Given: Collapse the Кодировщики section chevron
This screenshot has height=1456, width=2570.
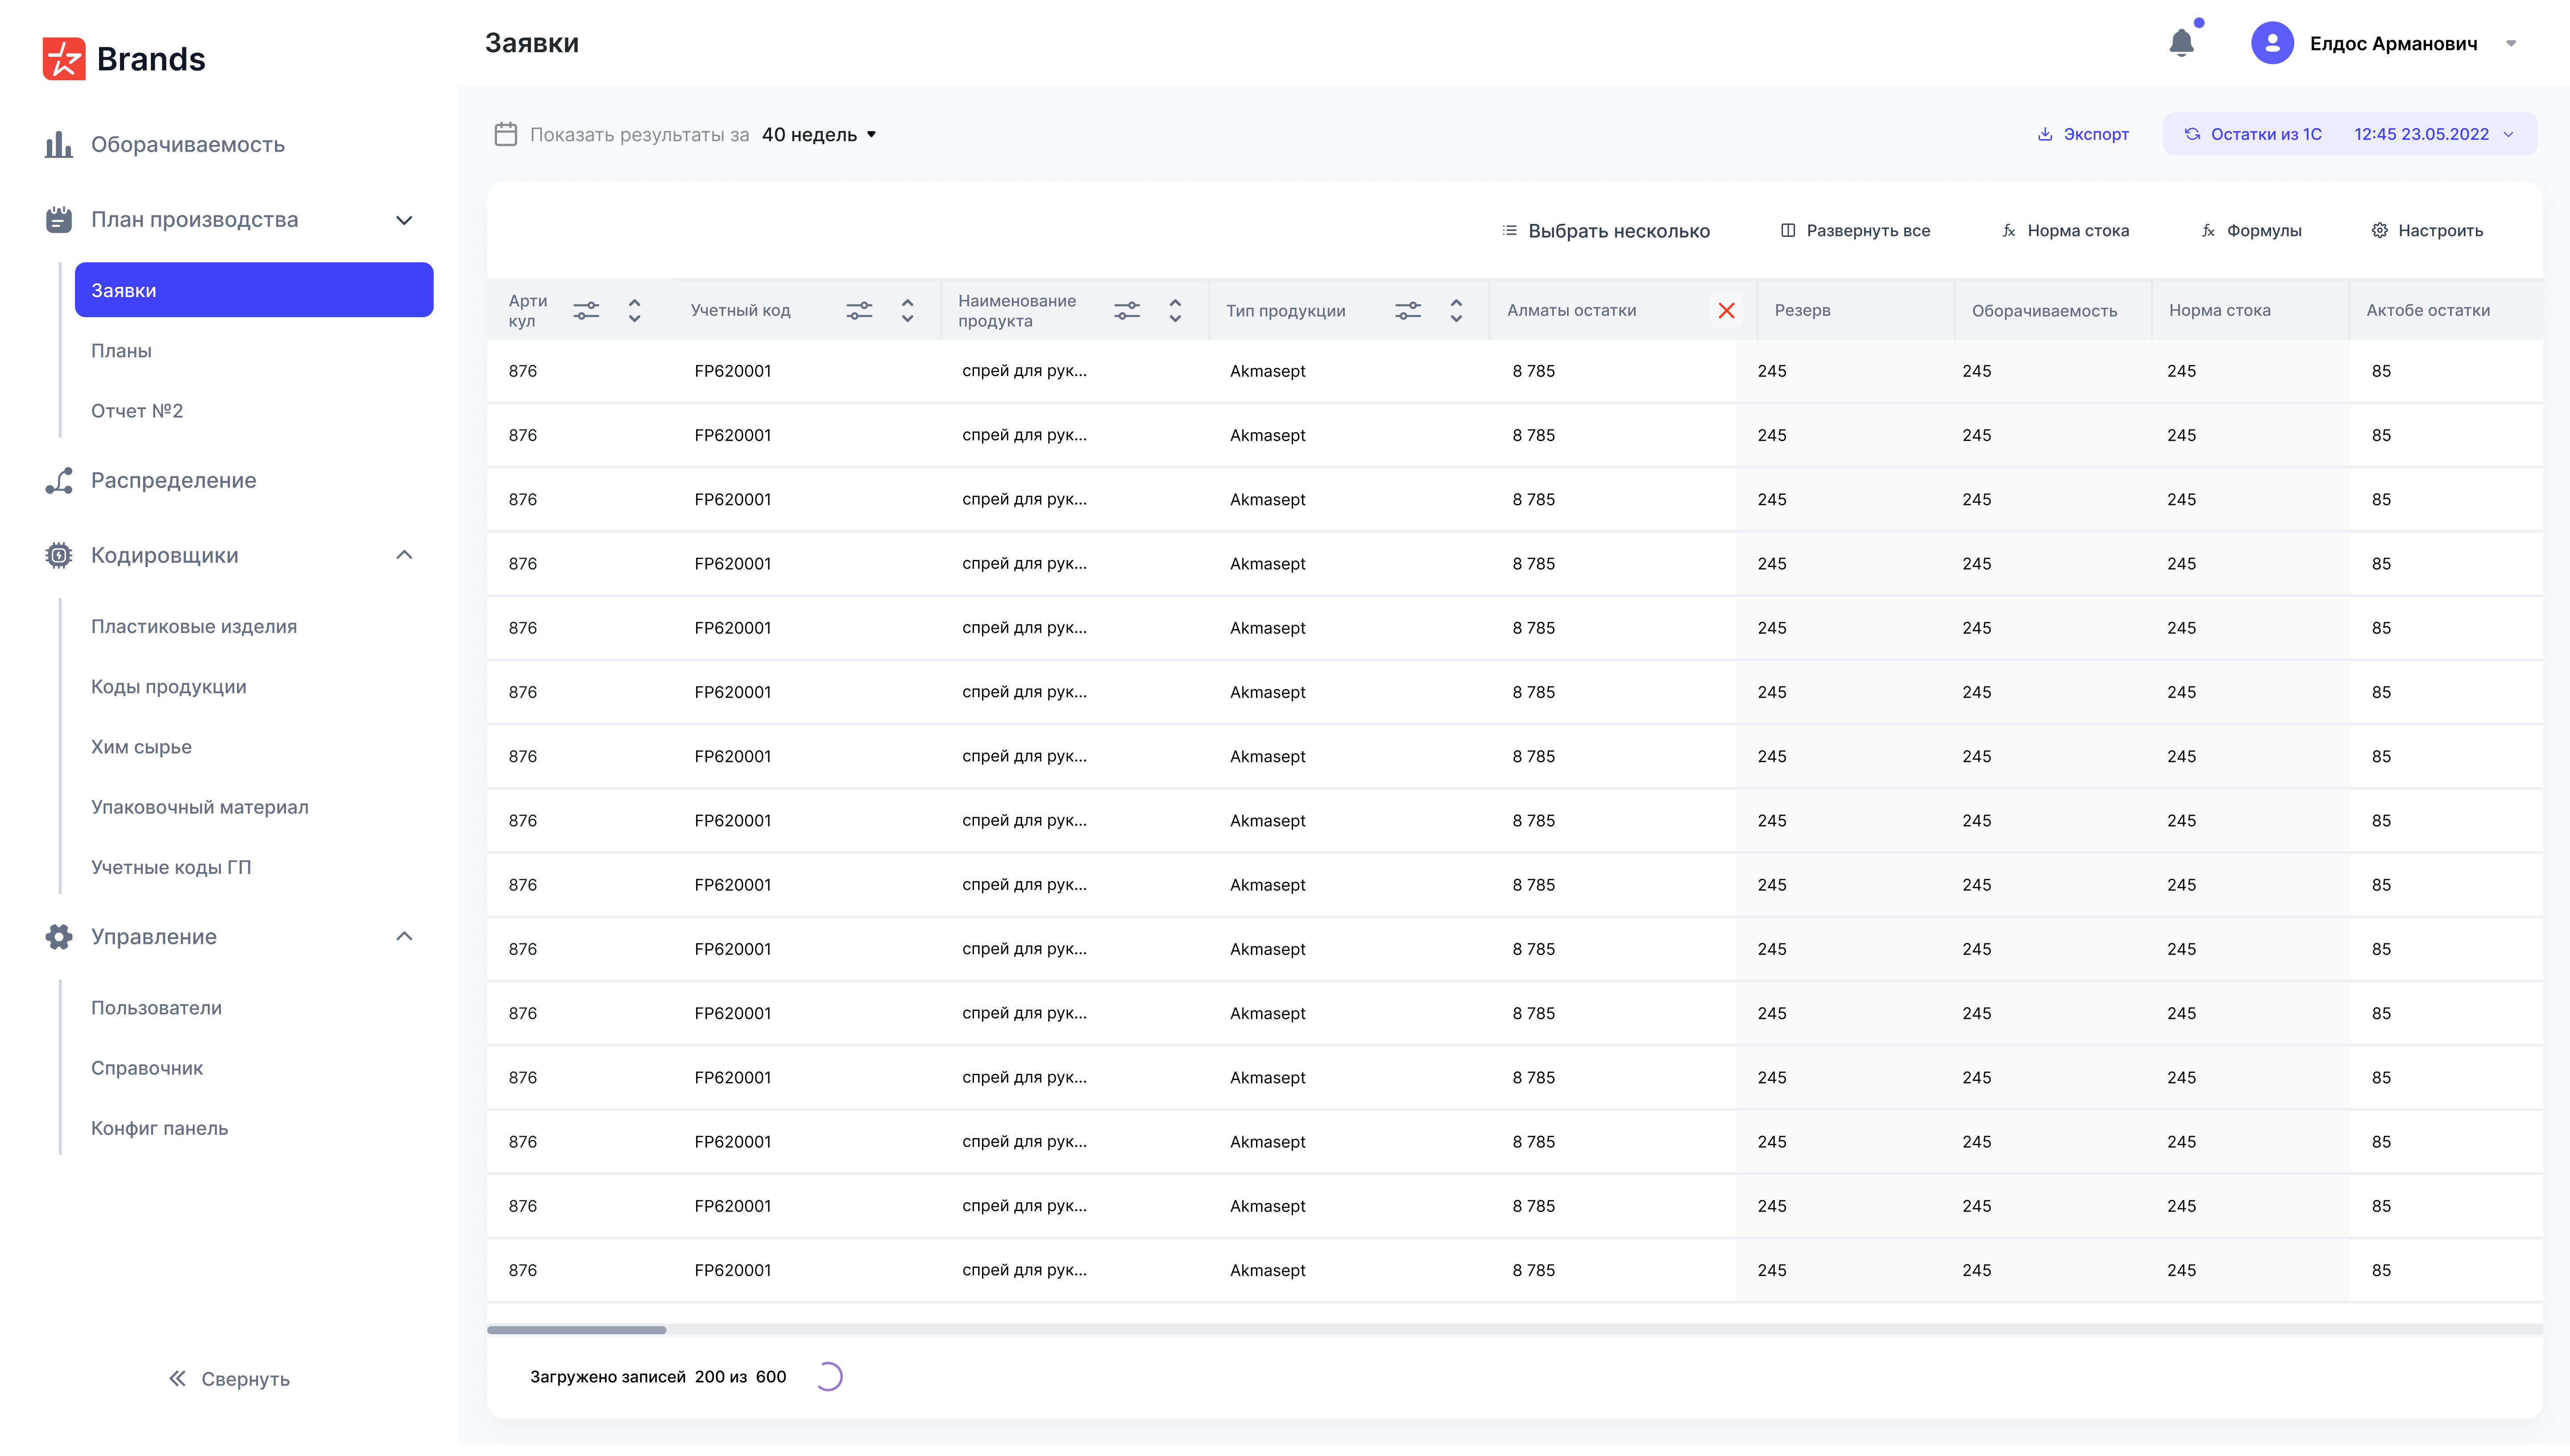Looking at the screenshot, I should pos(404,555).
